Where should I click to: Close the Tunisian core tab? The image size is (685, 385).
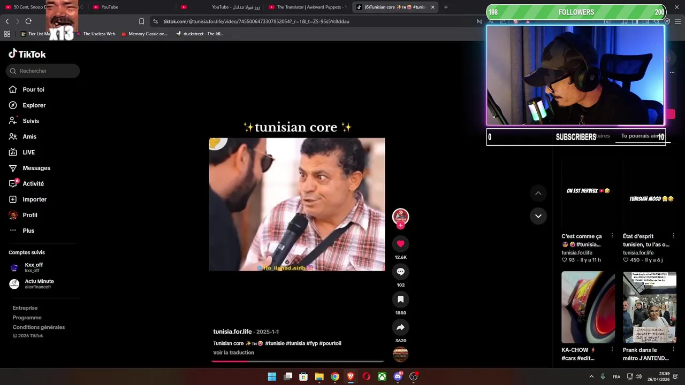click(432, 7)
